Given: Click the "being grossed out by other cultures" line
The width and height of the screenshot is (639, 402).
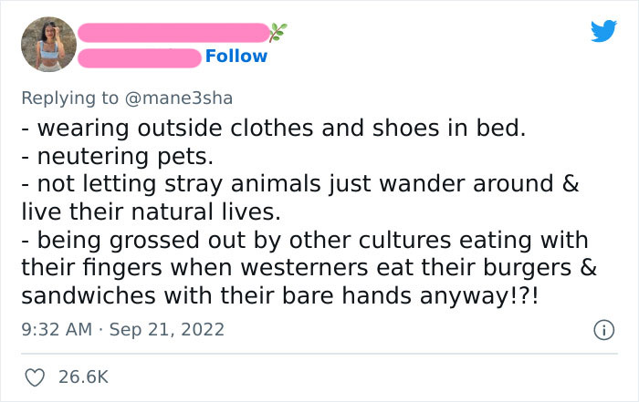Looking at the screenshot, I should coord(306,240).
